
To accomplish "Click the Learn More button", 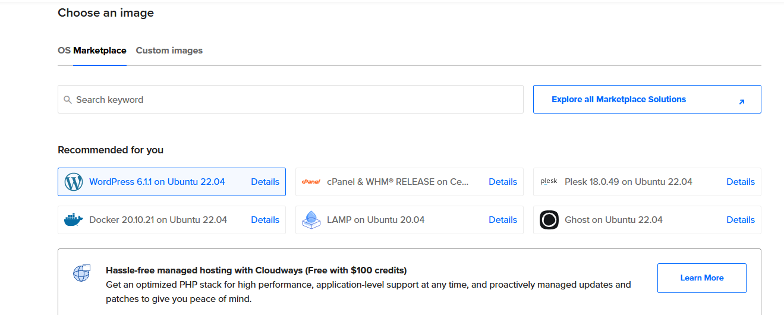I will tap(702, 278).
